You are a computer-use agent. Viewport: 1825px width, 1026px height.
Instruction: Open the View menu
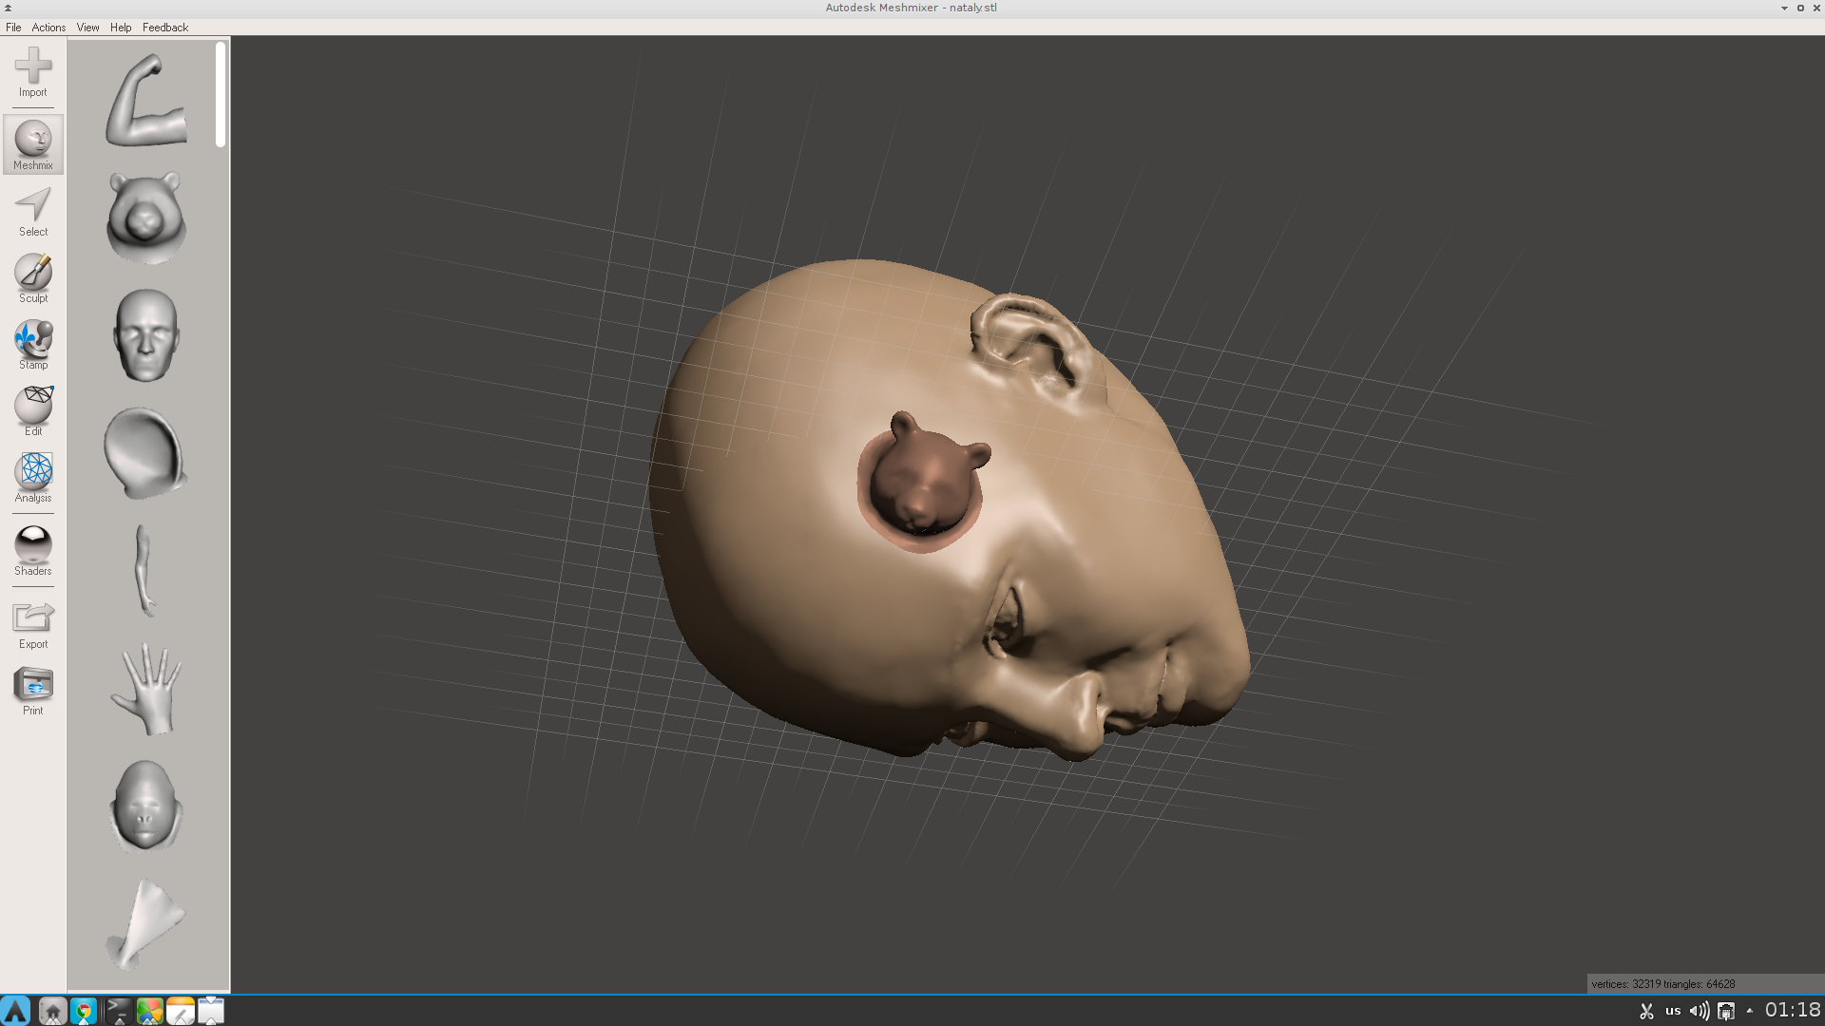coord(87,28)
